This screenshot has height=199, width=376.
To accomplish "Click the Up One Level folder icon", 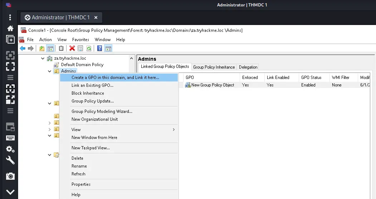I will click(x=42, y=48).
